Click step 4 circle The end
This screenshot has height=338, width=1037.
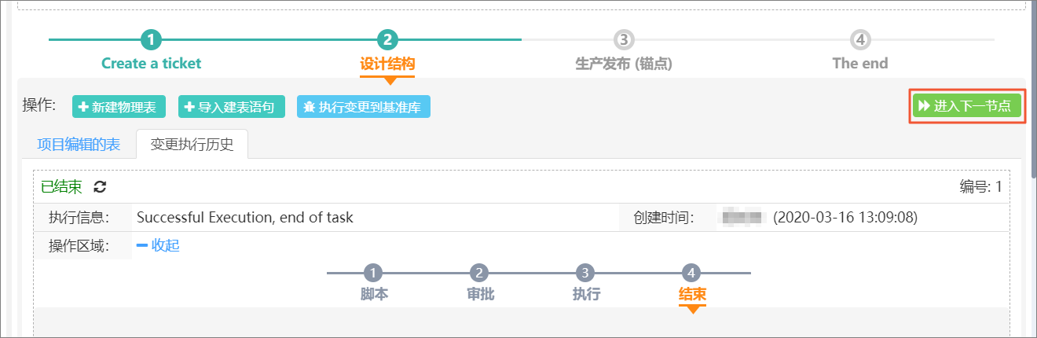click(860, 39)
